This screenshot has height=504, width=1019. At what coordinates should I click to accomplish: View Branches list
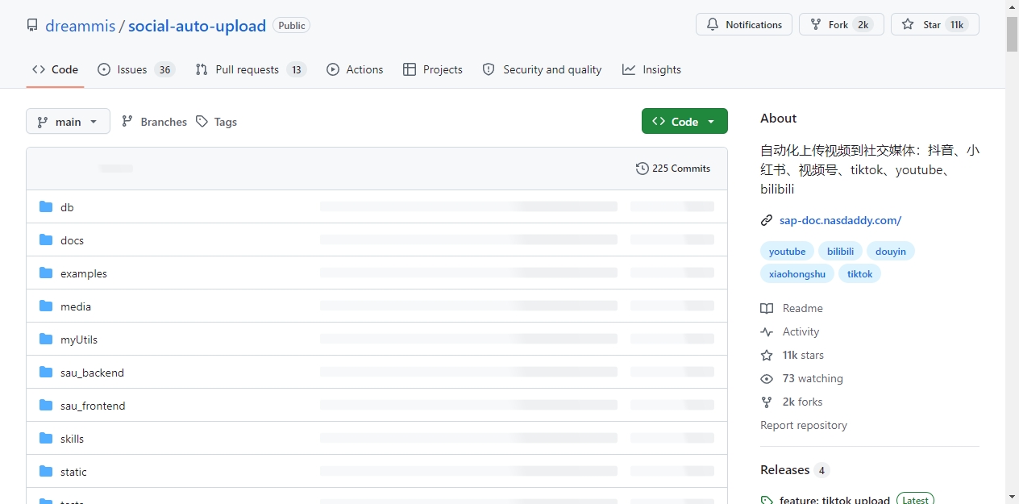coord(154,122)
